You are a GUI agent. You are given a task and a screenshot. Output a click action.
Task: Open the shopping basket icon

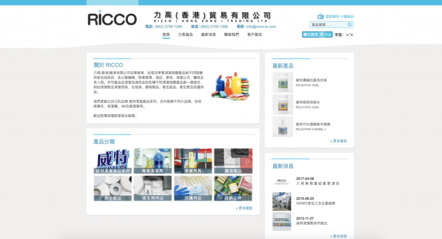320,16
